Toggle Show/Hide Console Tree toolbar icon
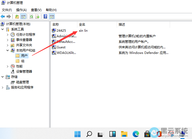 [x=23, y=16]
